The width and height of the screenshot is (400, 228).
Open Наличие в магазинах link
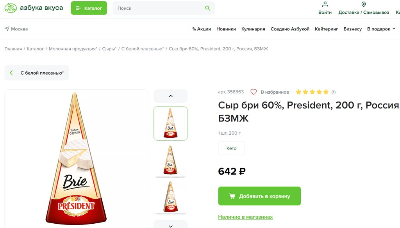[x=245, y=217]
